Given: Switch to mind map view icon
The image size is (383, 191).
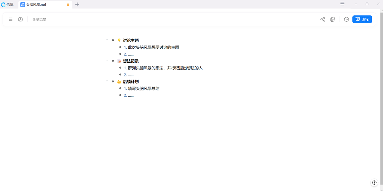Looking at the screenshot, I should point(323,19).
